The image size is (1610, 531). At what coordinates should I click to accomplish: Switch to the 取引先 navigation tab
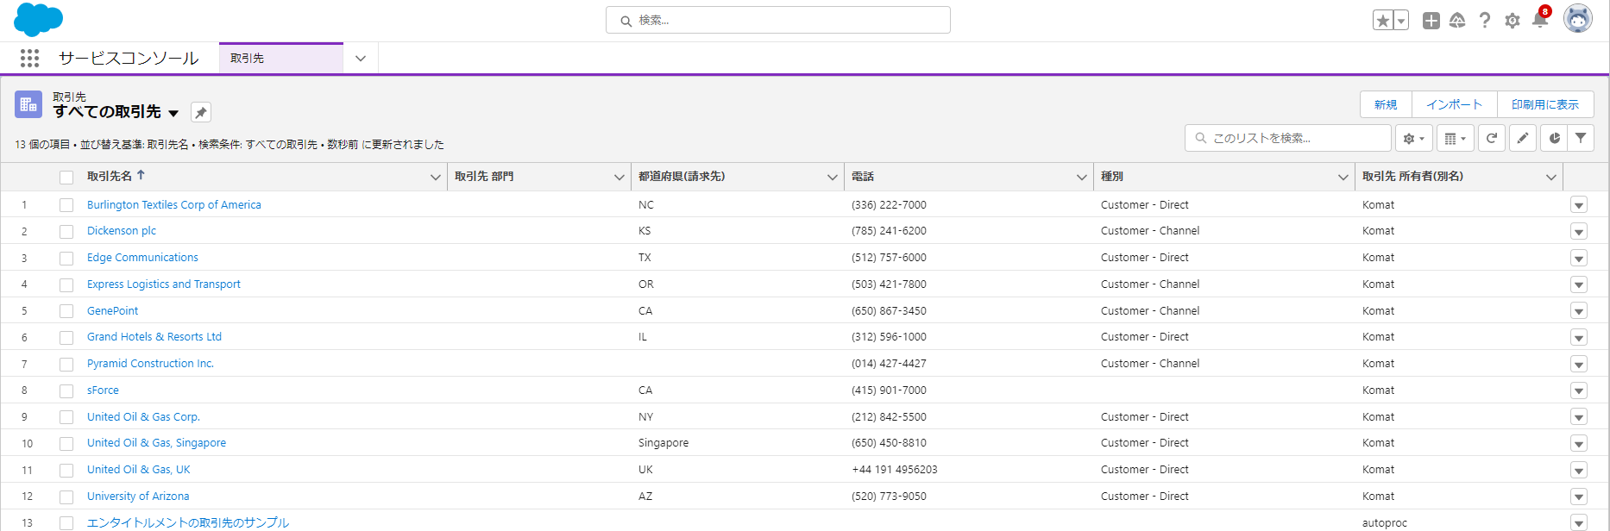tap(281, 59)
